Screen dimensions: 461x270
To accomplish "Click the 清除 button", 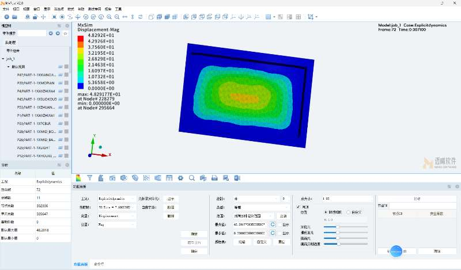I will coord(437,251).
